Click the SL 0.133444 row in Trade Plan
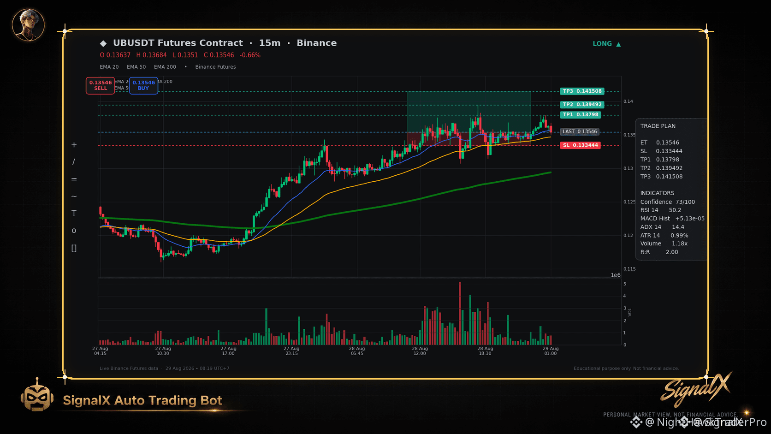The width and height of the screenshot is (771, 434). click(661, 151)
